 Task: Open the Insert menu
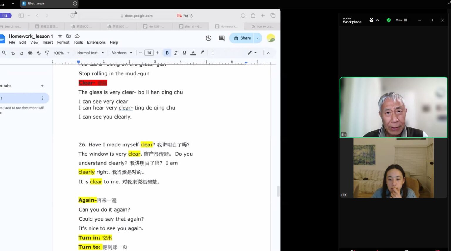click(x=48, y=42)
